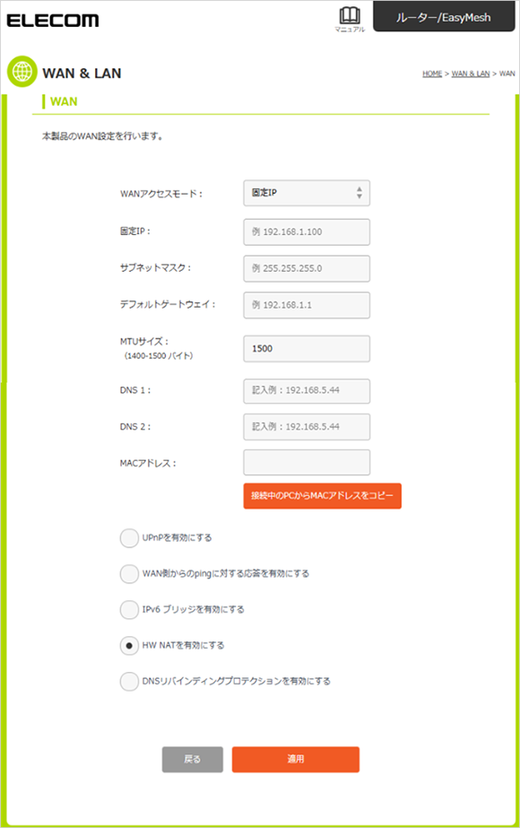Enable the IPv6 bridge option
The image size is (520, 828).
pos(129,609)
